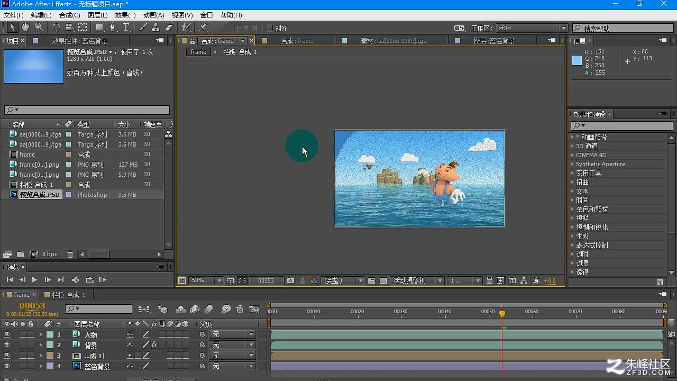
Task: Open the 动画(A) menu
Action: (153, 15)
